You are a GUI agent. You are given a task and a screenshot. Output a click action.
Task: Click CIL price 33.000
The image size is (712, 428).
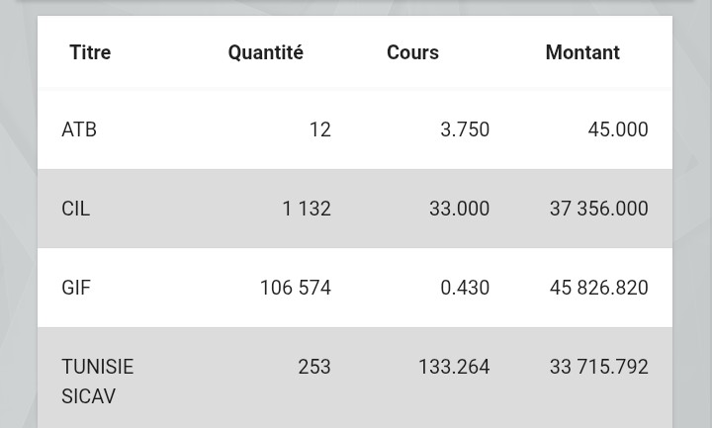(x=459, y=209)
